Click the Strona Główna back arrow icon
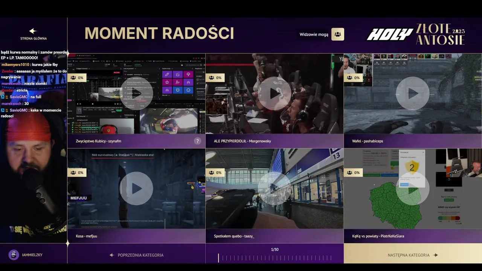 33,31
